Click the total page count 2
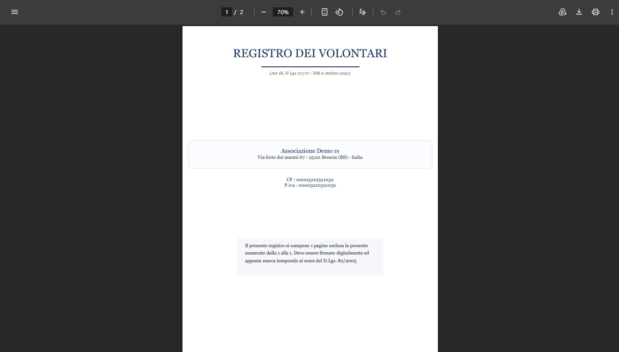Viewport: 619px width, 352px height. [242, 12]
